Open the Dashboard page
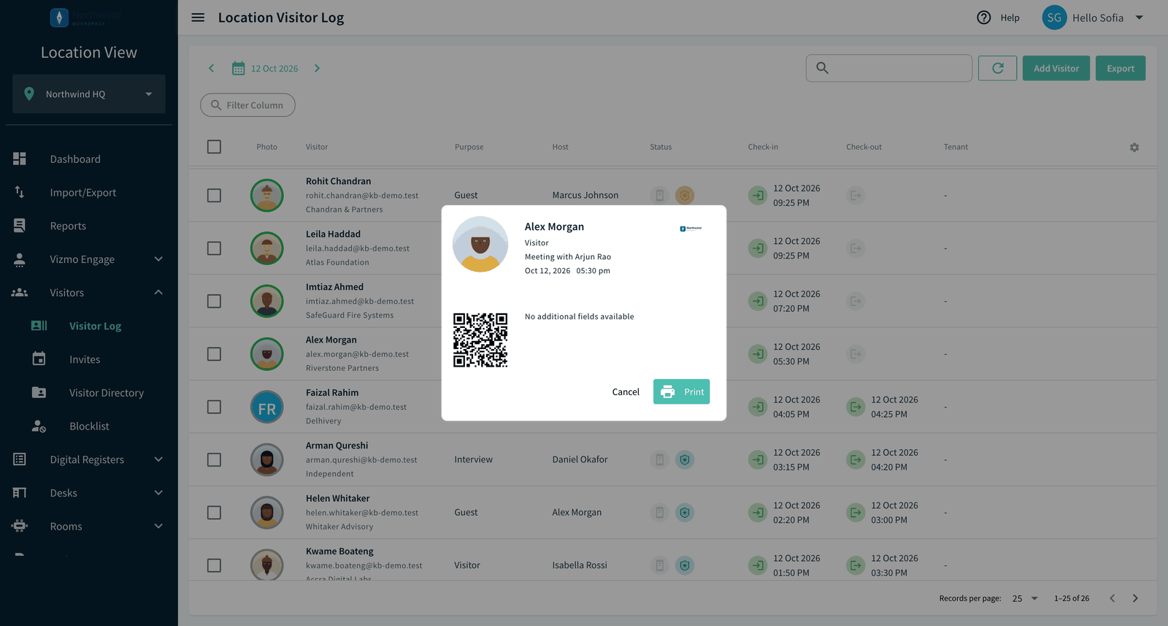1168x626 pixels. click(89, 159)
